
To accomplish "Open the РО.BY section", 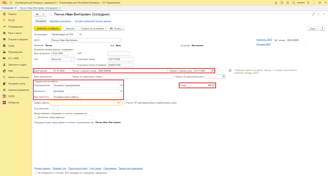I will [x=12, y=20].
